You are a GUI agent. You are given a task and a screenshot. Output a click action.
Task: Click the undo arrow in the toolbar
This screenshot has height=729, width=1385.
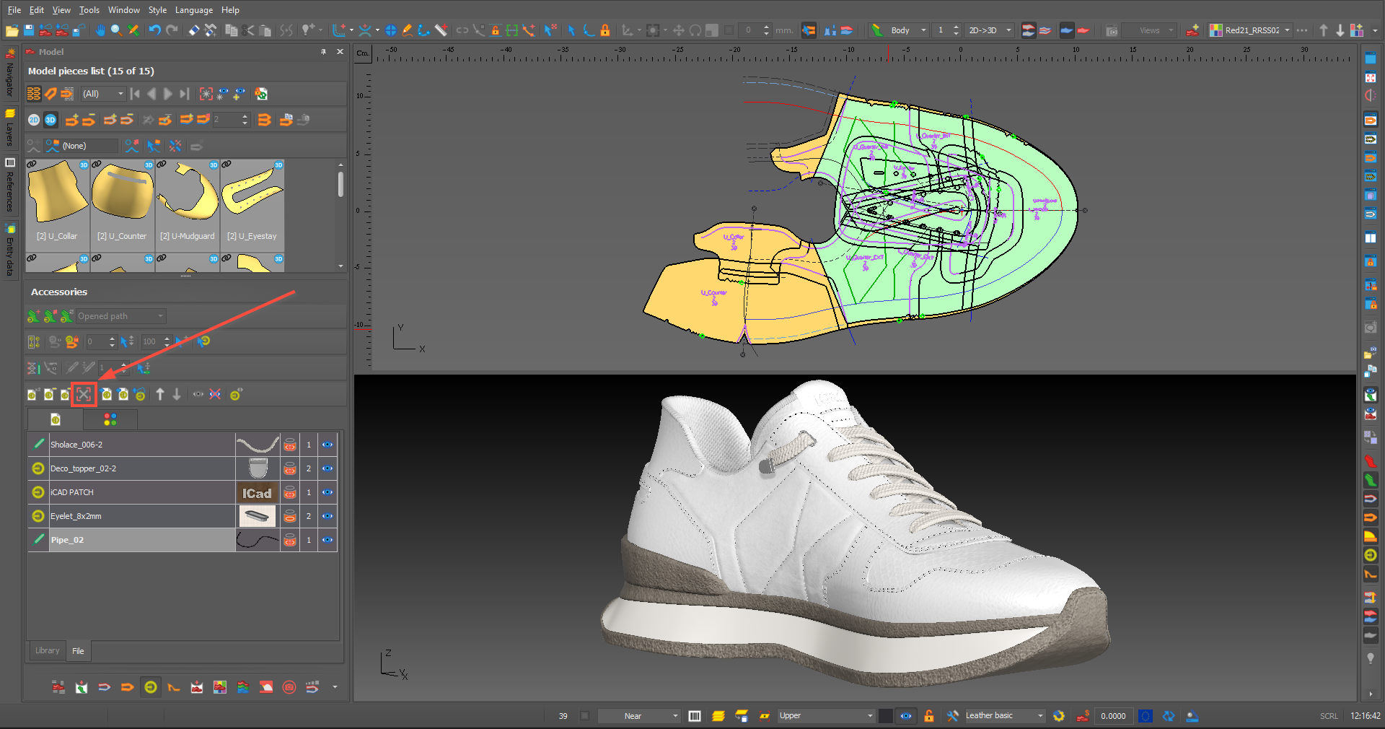coord(154,30)
